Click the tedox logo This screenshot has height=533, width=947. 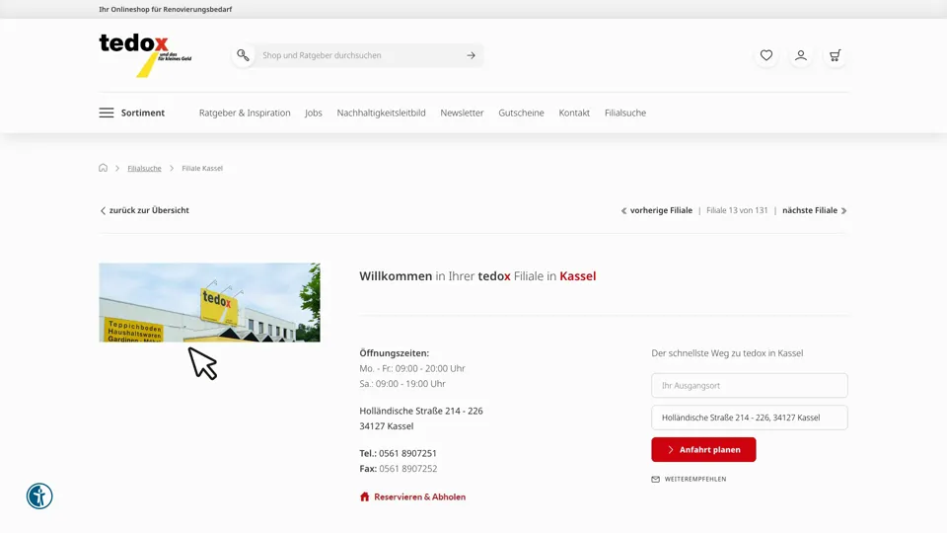coord(145,55)
